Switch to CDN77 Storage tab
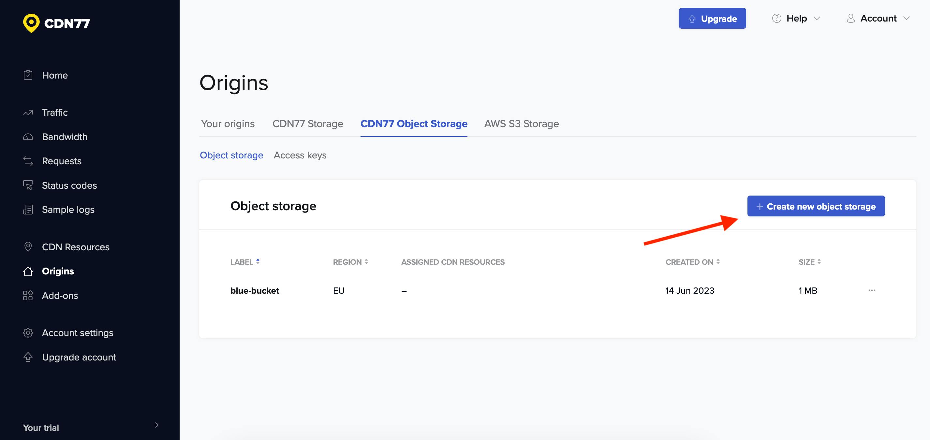930x440 pixels. [308, 124]
